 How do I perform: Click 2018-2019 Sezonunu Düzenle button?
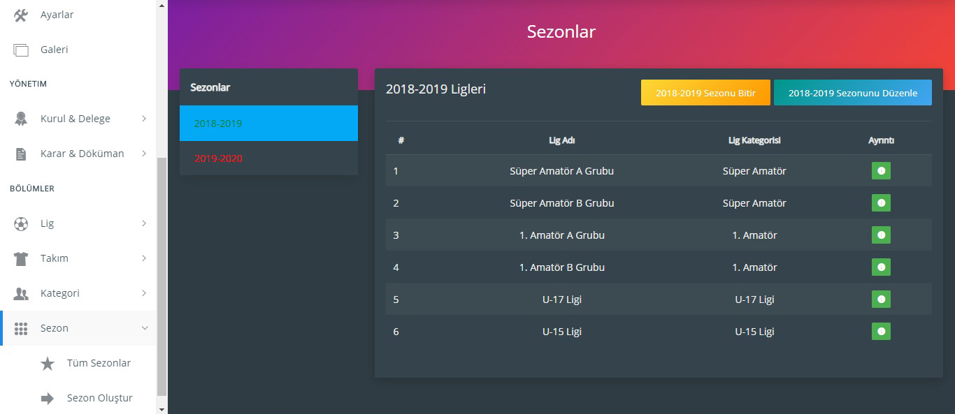[852, 93]
